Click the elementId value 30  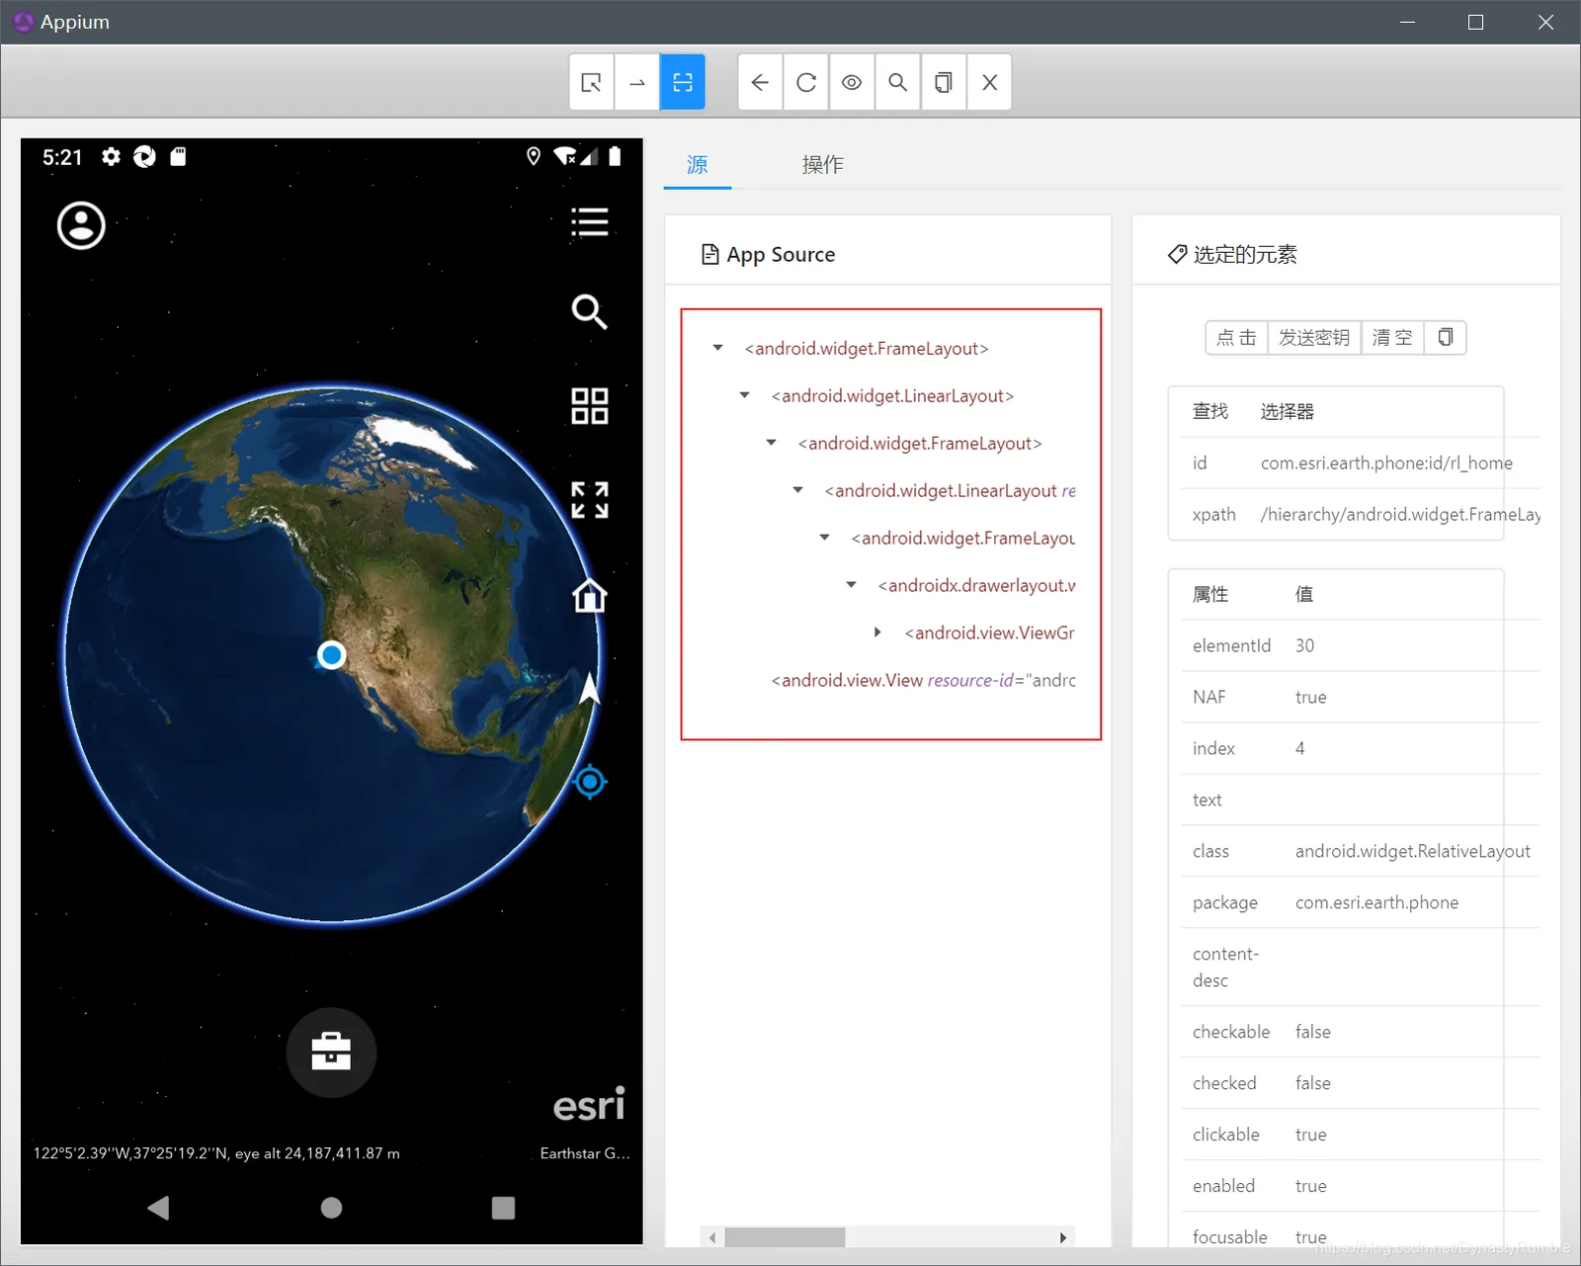[1304, 645]
